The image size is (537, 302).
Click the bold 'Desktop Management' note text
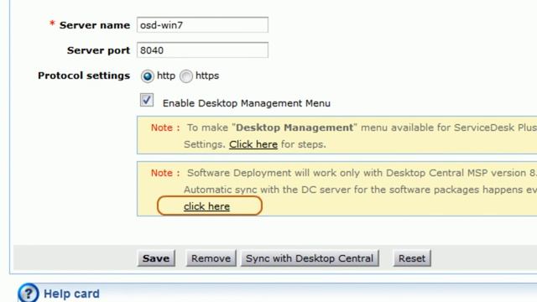295,128
